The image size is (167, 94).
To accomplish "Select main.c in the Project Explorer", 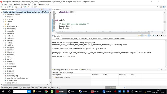I will click(x=9, y=57).
